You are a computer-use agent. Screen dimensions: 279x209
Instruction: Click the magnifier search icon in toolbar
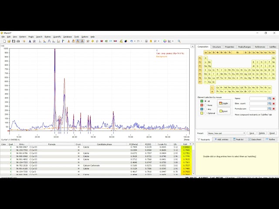[x=179, y=41]
